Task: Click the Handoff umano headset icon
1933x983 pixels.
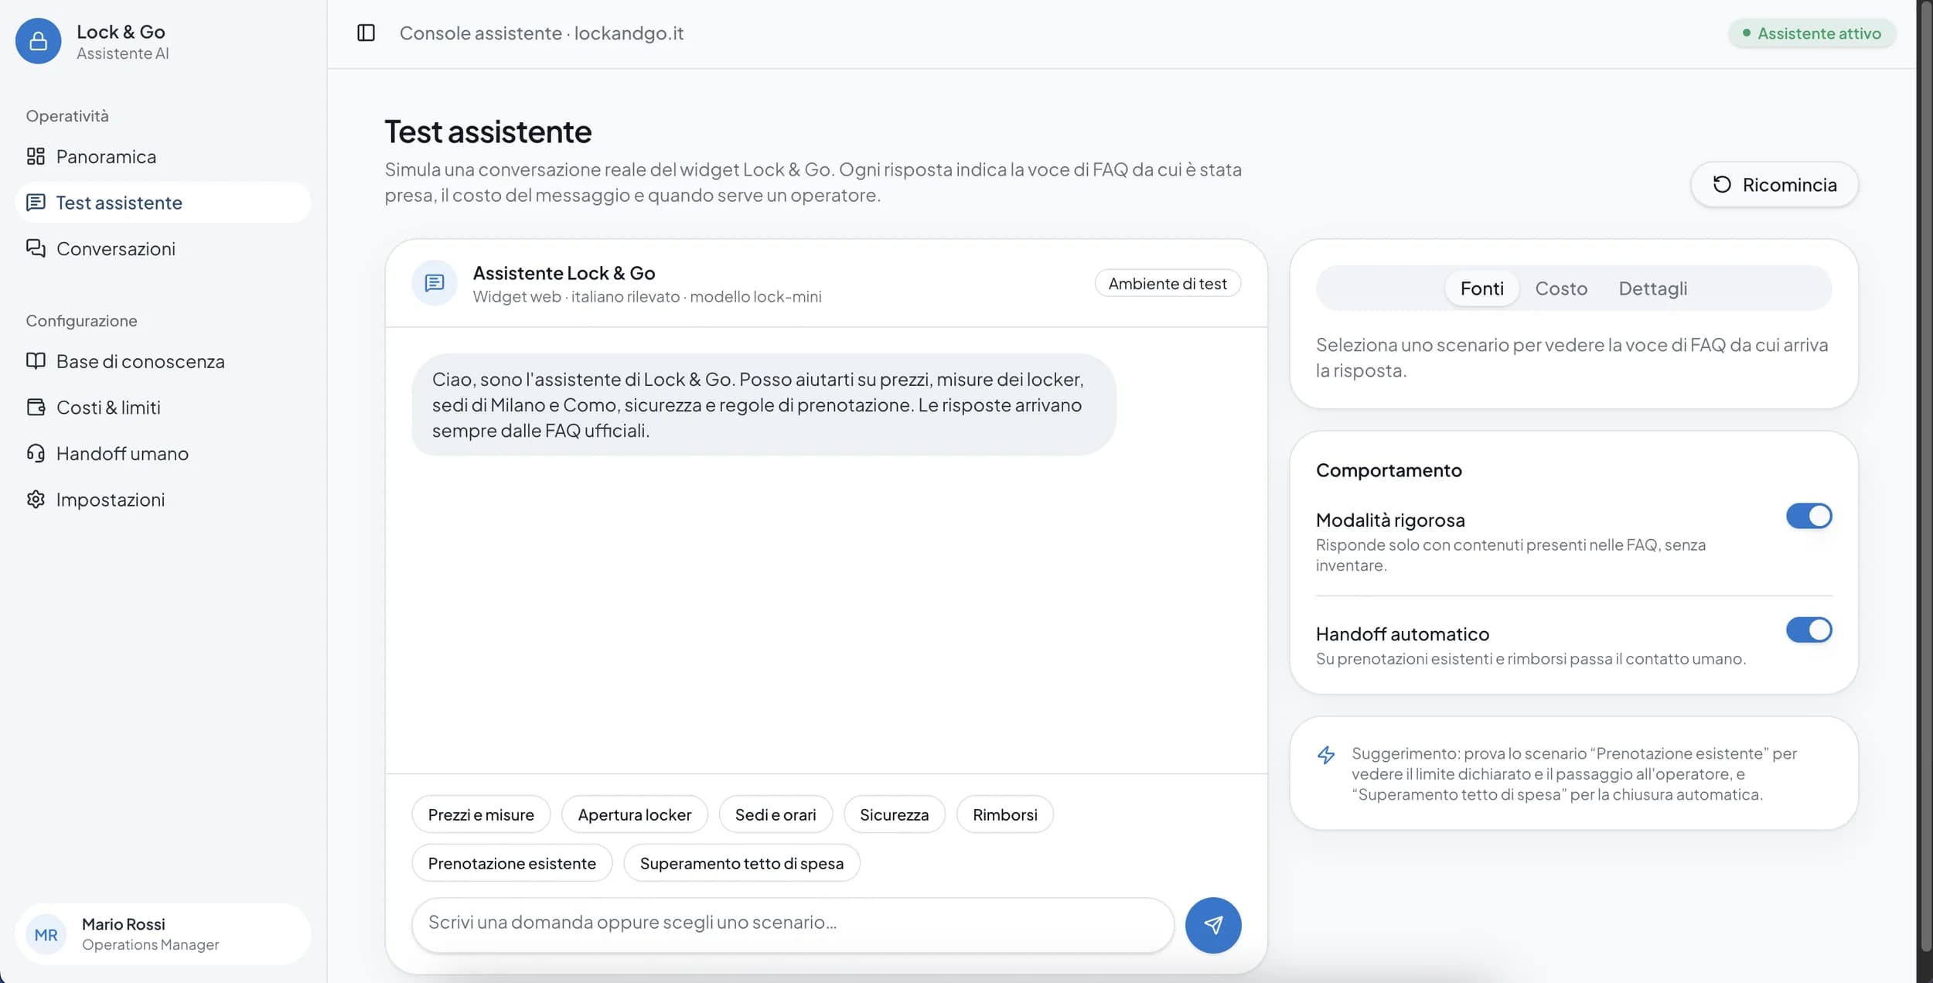Action: pyautogui.click(x=36, y=453)
